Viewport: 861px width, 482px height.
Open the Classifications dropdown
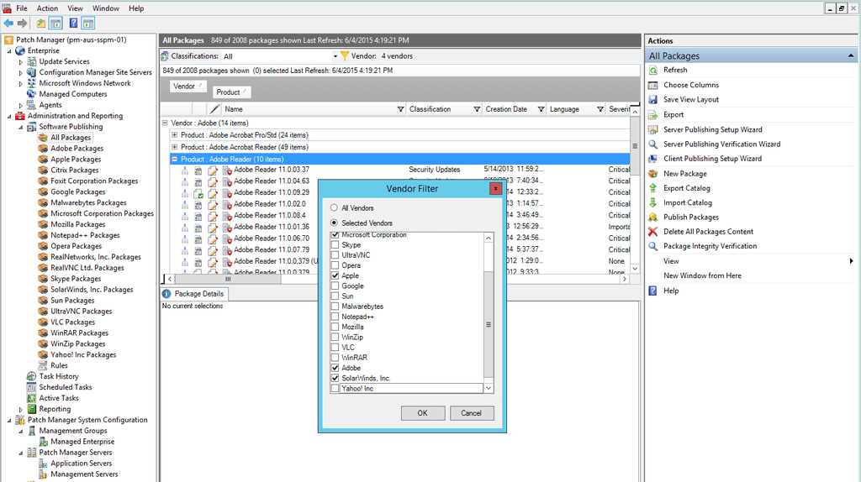335,56
